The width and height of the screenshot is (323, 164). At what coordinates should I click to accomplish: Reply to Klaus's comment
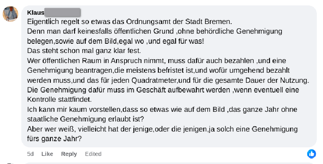click(69, 154)
